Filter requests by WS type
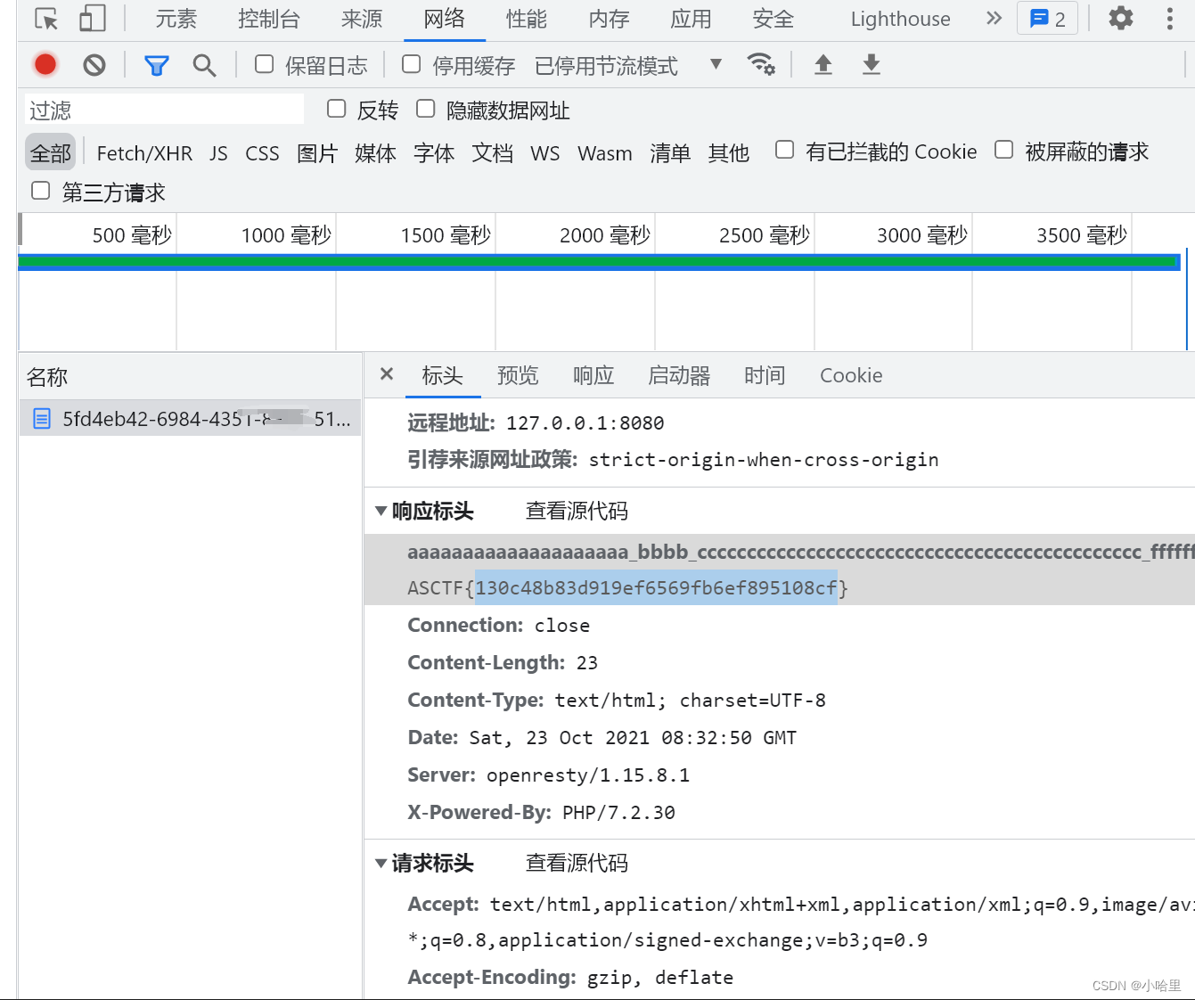Image resolution: width=1195 pixels, height=1000 pixels. click(545, 153)
